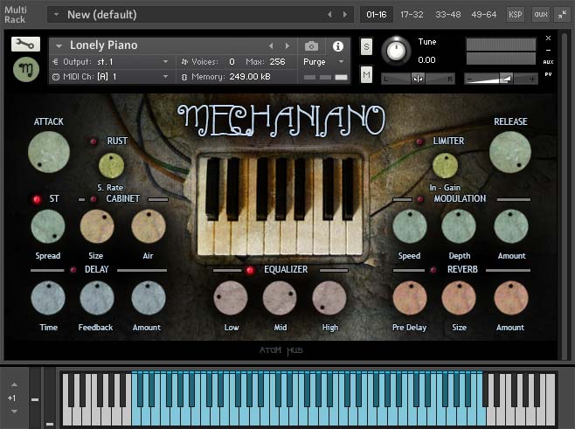
Task: Select the 17-32 instrument page tab
Action: point(412,15)
